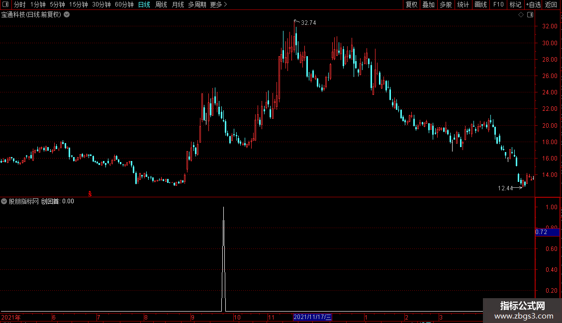Add stock with +自选 button
Image resolution: width=562 pixels, height=323 pixels.
pos(533,4)
